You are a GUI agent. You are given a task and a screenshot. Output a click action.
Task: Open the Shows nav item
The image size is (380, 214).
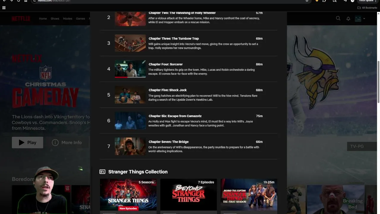pyautogui.click(x=55, y=19)
